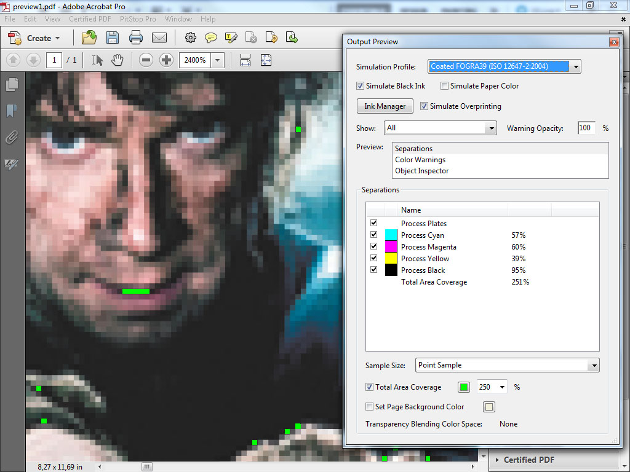Select the highlight text tool
The image size is (630, 472).
[x=231, y=37]
